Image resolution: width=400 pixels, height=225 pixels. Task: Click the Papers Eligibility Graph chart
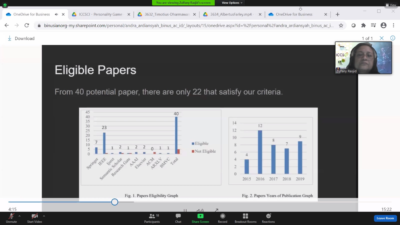151,147
